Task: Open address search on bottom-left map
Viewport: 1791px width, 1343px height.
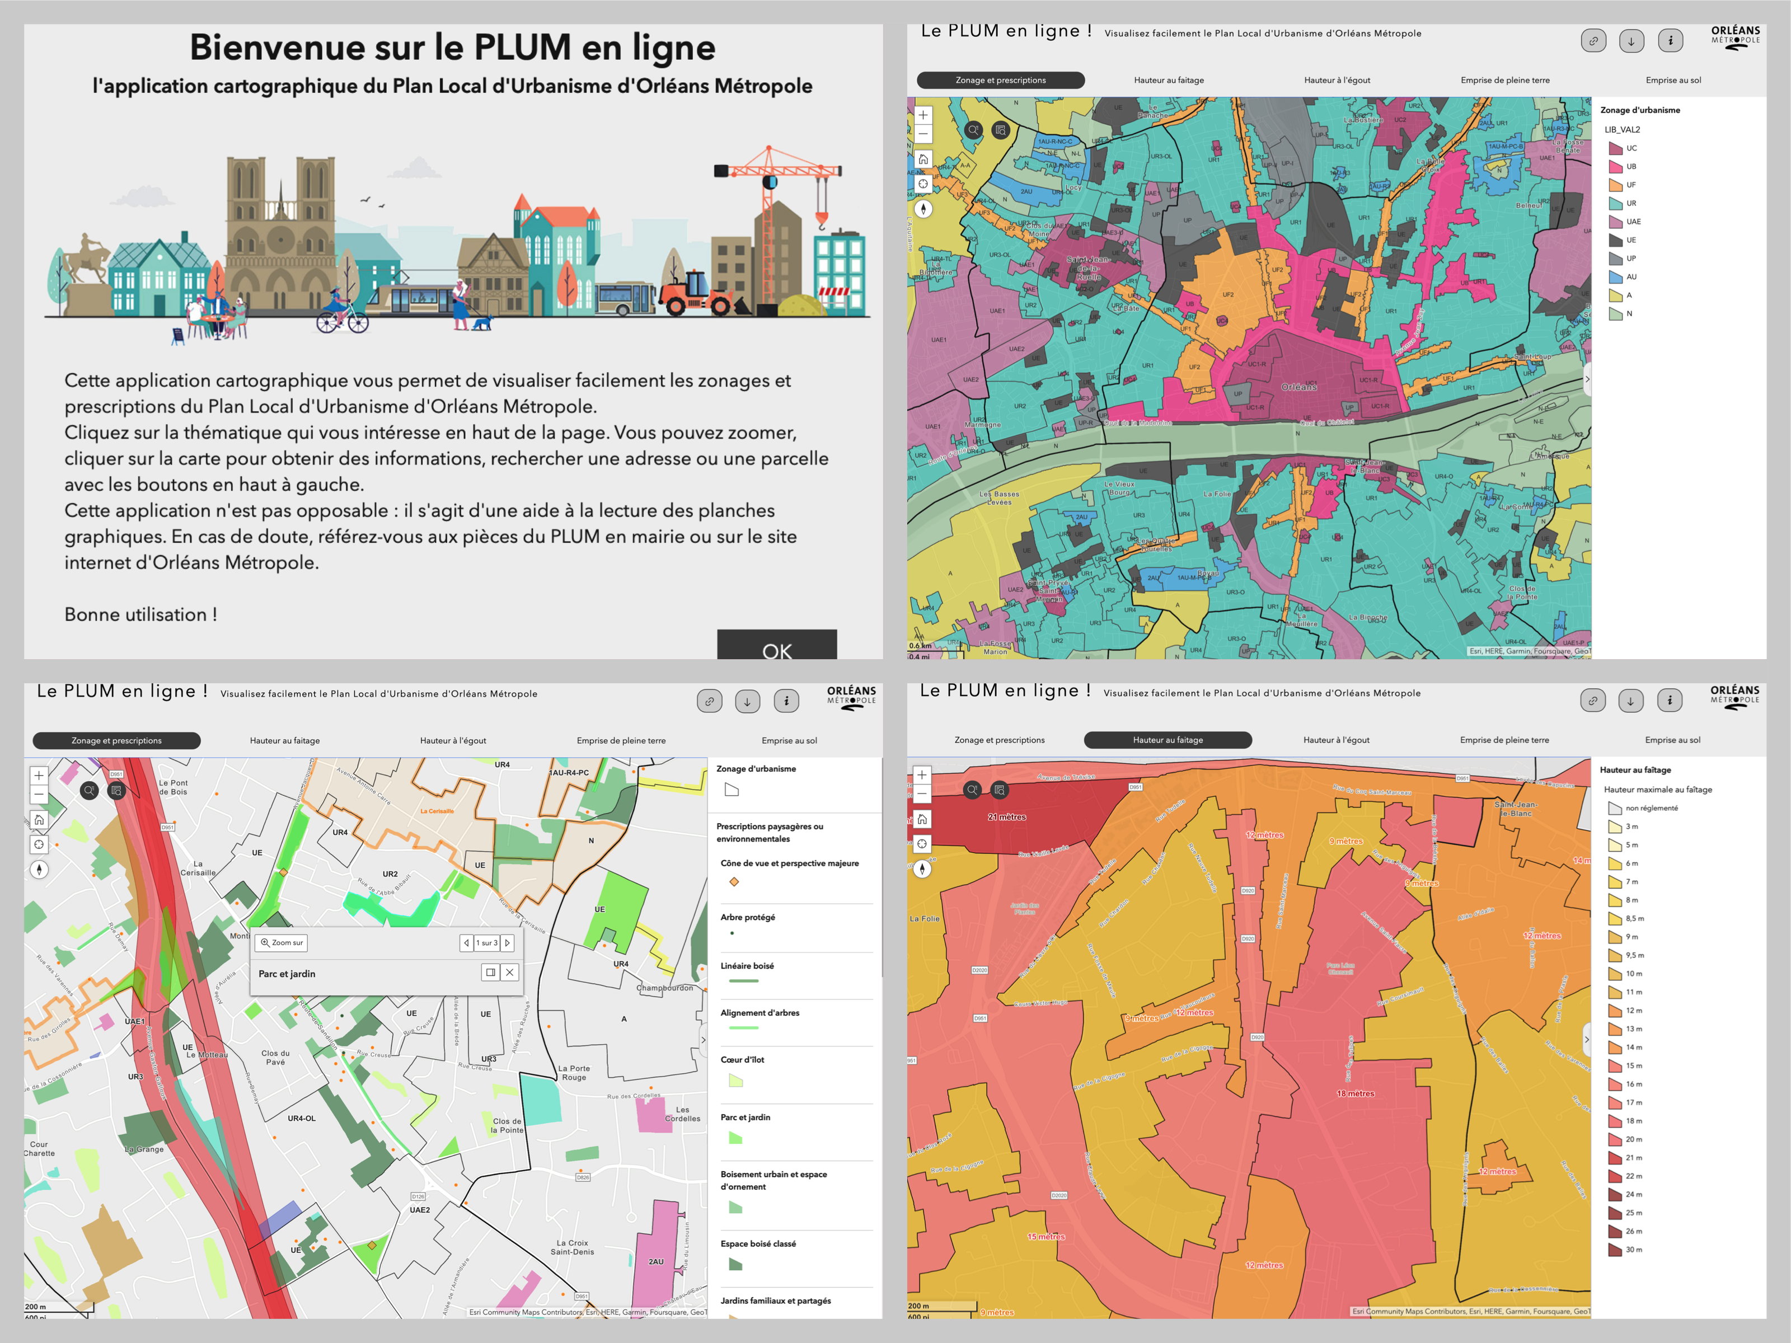Action: (89, 790)
